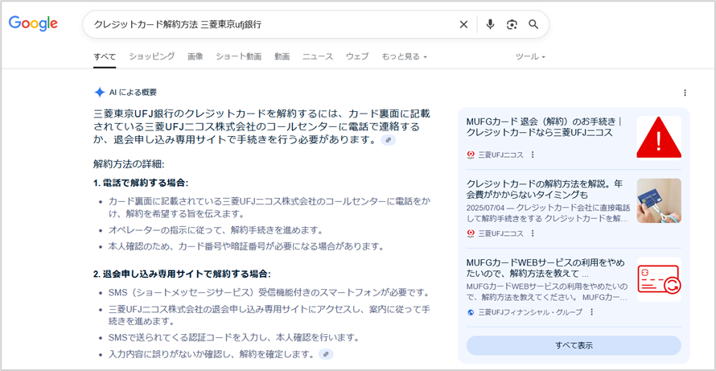Start voice search with the microphone icon

(490, 24)
